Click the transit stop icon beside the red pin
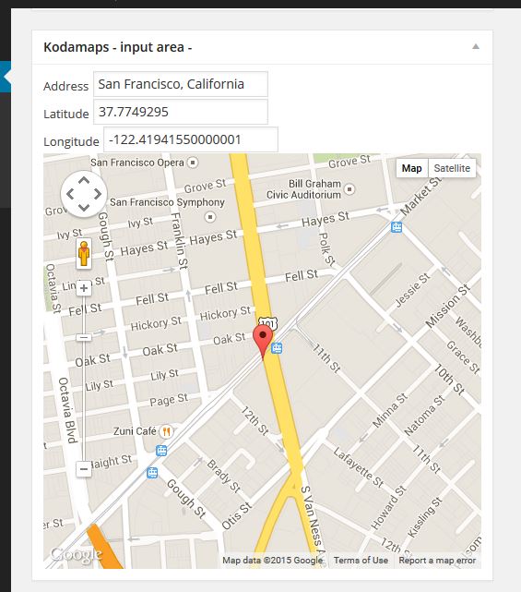Image resolution: width=521 pixels, height=592 pixels. (x=277, y=348)
